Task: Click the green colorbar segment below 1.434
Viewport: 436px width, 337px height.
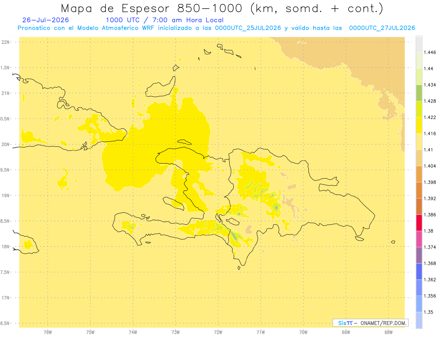Action: 419,93
